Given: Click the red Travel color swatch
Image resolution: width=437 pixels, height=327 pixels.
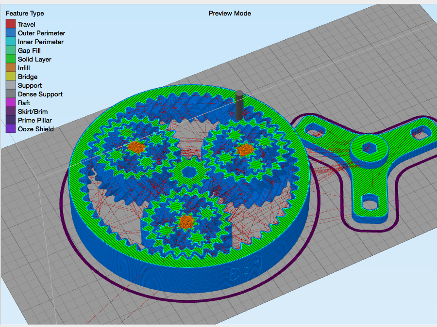Looking at the screenshot, I should [x=11, y=24].
